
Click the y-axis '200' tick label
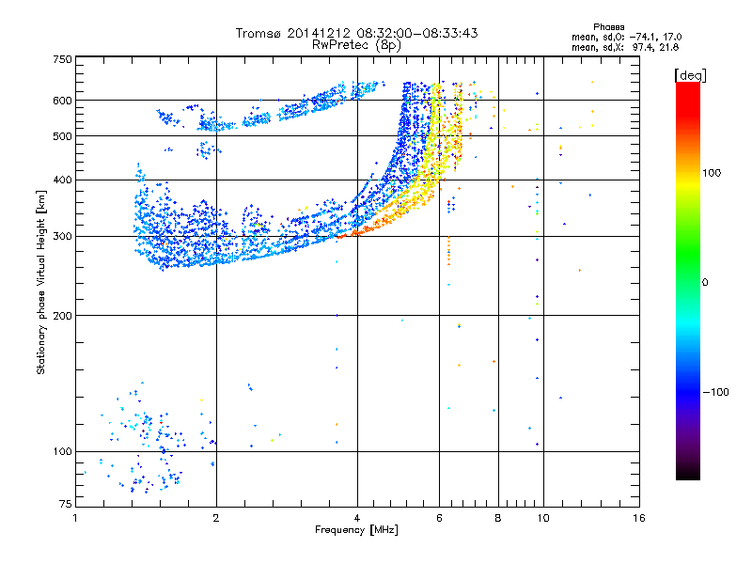pos(62,316)
